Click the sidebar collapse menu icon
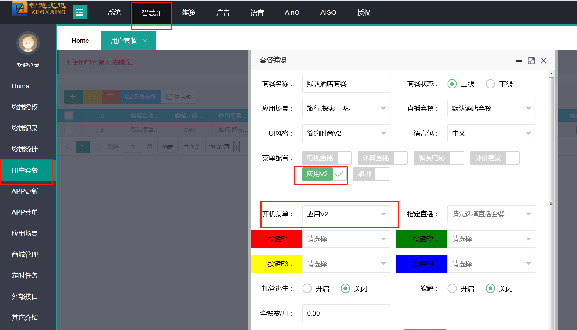 coord(80,12)
